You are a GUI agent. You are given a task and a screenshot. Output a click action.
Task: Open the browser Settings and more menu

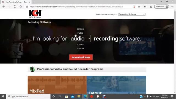(x=172, y=7)
